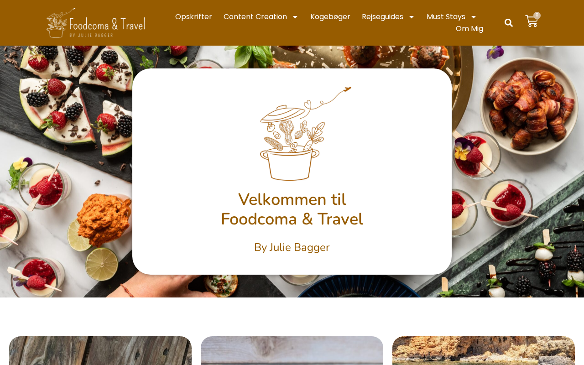Click the cart item count badge
The image size is (584, 365).
click(537, 16)
